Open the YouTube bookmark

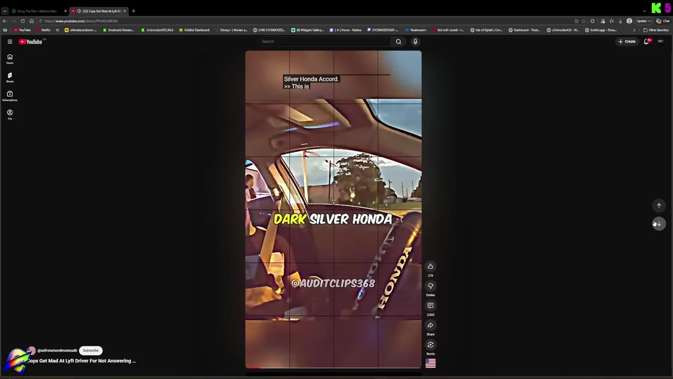[22, 30]
